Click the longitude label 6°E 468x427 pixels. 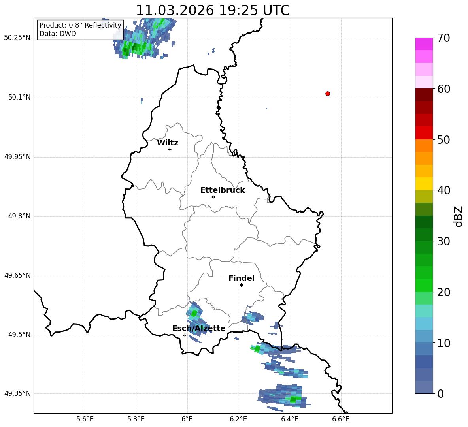pyautogui.click(x=187, y=419)
